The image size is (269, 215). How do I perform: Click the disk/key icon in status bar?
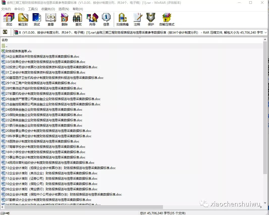tap(5, 213)
